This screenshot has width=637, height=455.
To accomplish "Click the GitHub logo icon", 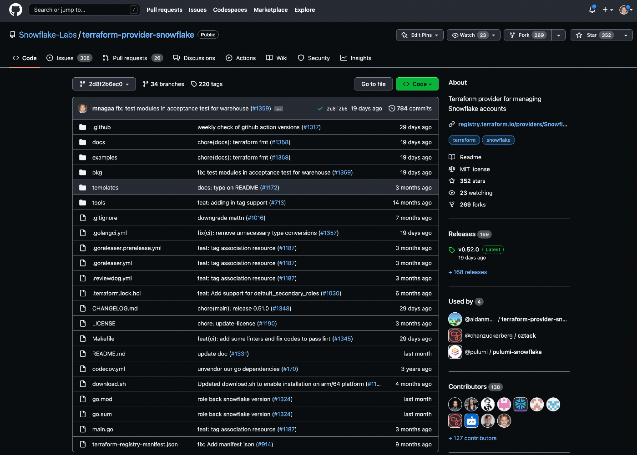I will coord(15,10).
